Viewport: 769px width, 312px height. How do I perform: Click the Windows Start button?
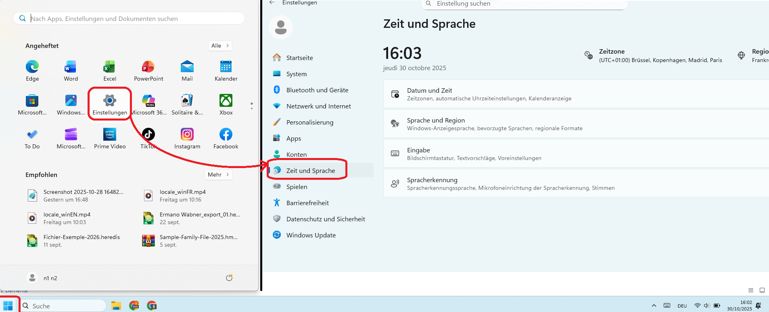tap(8, 306)
